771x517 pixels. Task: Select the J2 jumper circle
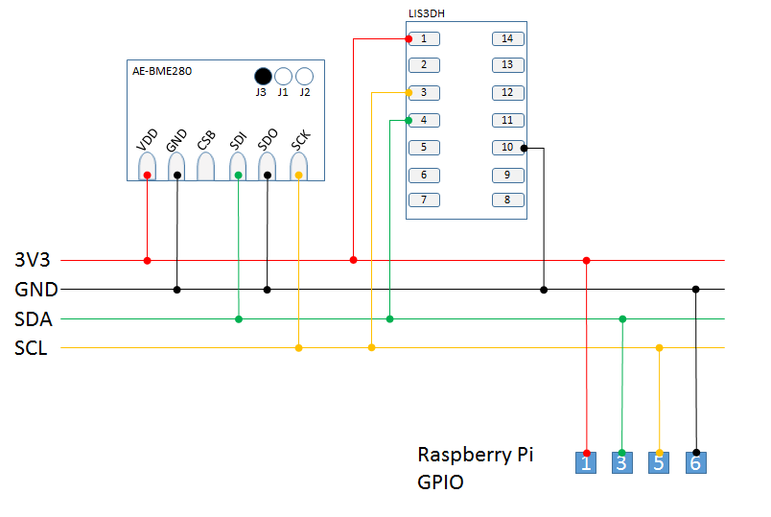point(305,76)
